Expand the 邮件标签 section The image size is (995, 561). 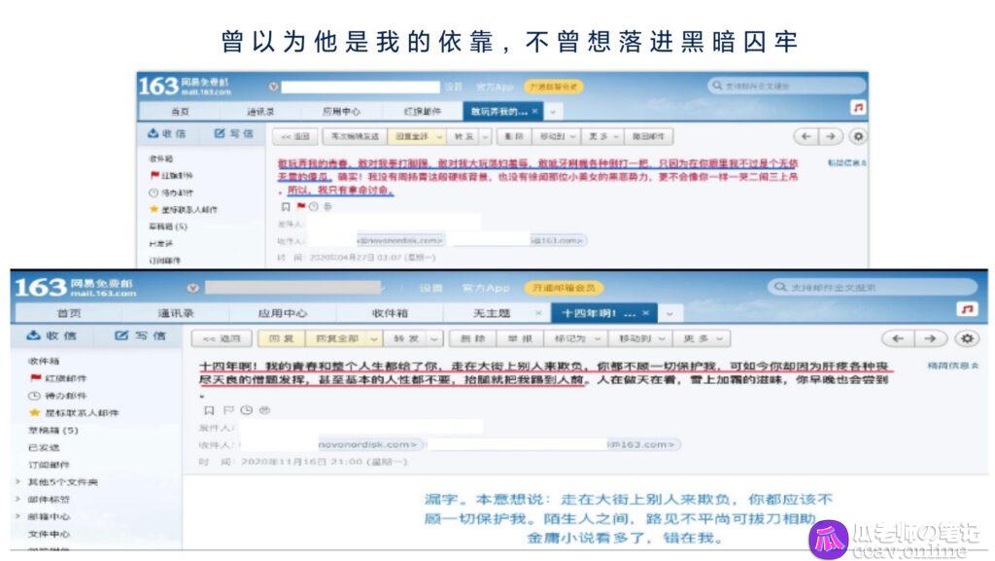pos(18,500)
